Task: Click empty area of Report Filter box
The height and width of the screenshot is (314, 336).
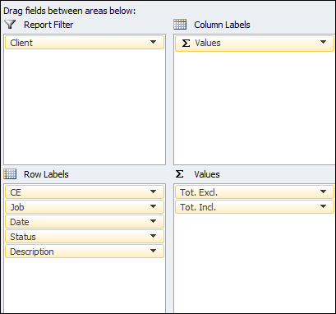Action: 85,107
